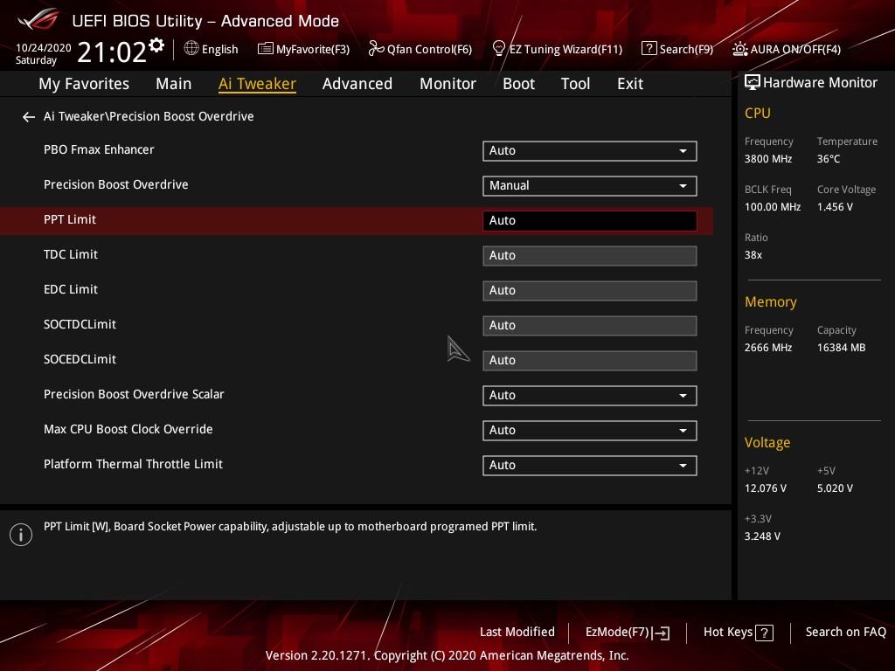Open the Search(F9) question mark icon
The width and height of the screenshot is (895, 671).
pyautogui.click(x=649, y=49)
